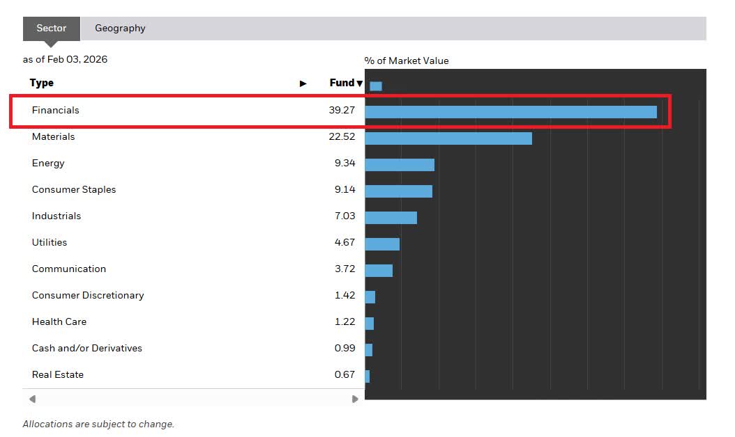Click the Communication value 3.72

(344, 269)
